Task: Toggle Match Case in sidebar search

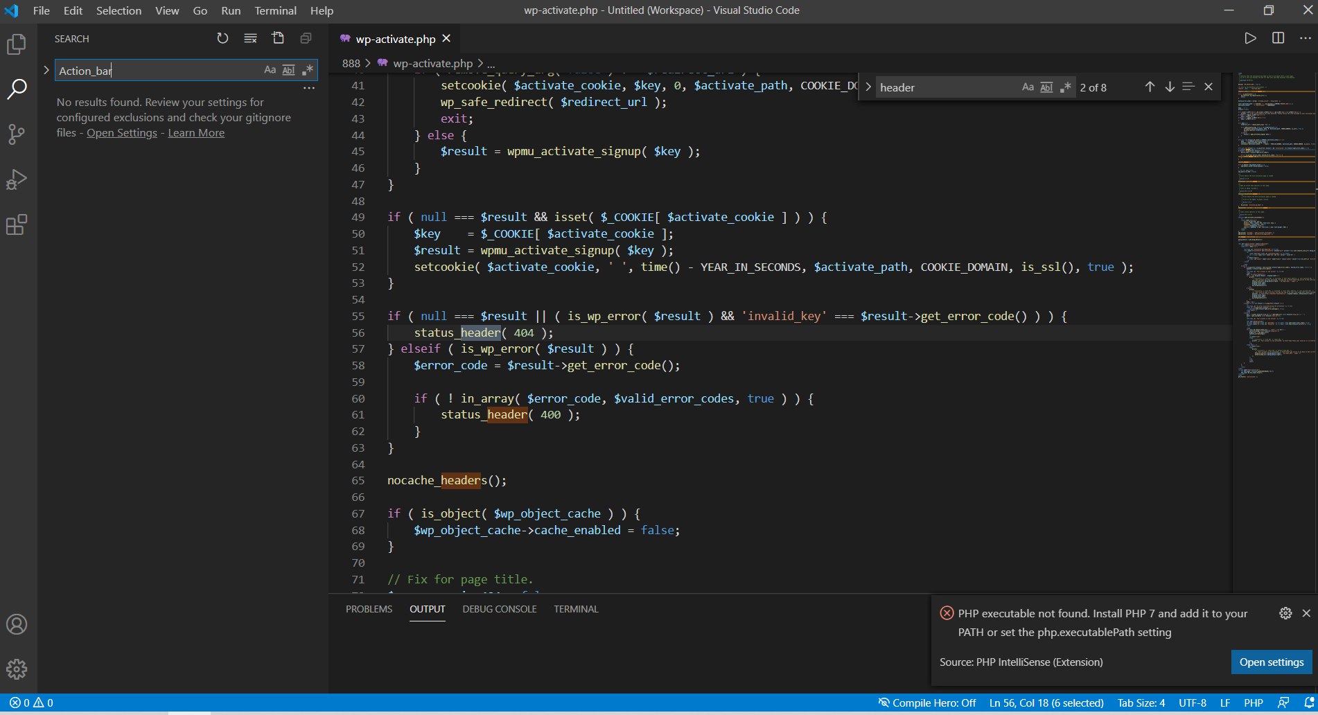Action: [x=270, y=70]
